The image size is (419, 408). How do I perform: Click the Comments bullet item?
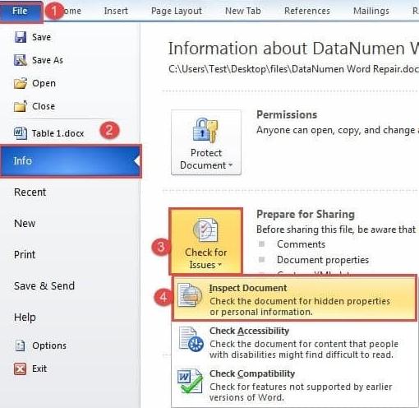click(301, 244)
